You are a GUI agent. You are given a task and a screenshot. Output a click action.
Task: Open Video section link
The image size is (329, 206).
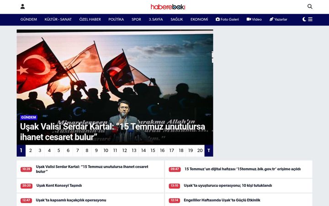tap(254, 19)
